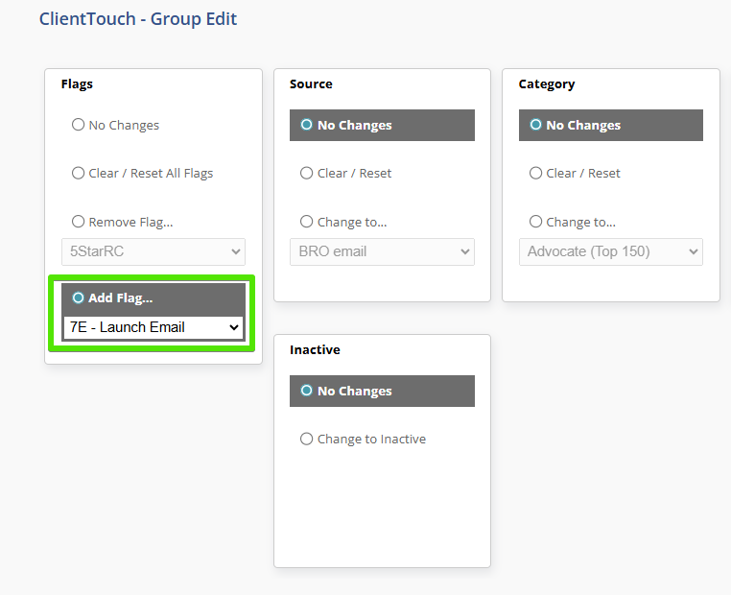Choose Clear / Reset All Flags option
Image resolution: width=731 pixels, height=595 pixels.
79,174
